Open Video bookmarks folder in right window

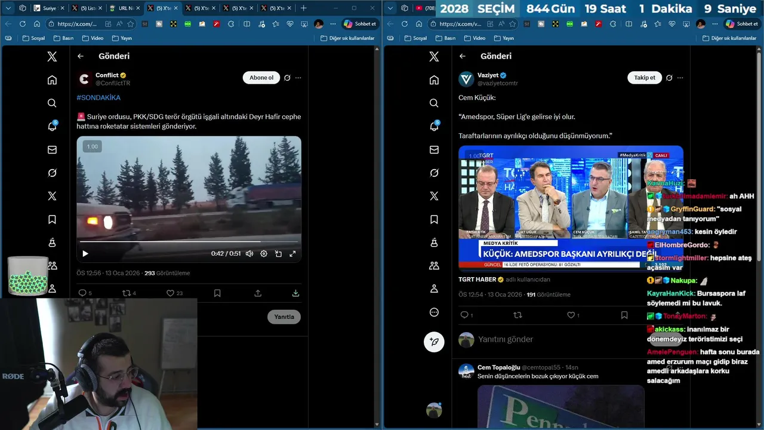(x=475, y=38)
